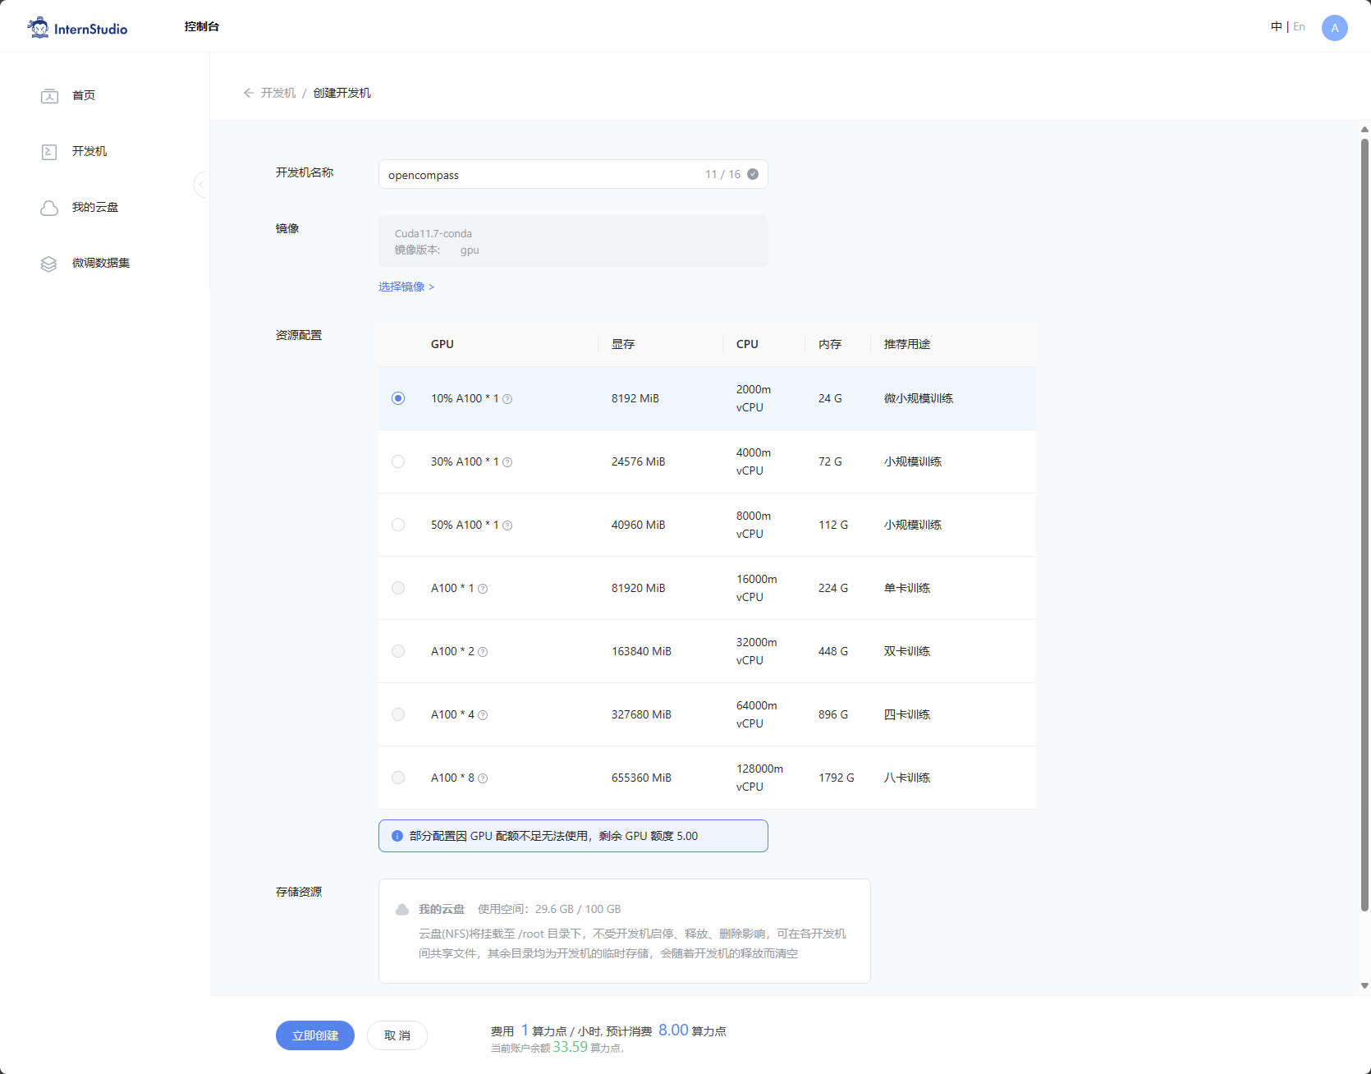Open the user avatar menu
This screenshot has width=1371, height=1074.
tap(1334, 28)
